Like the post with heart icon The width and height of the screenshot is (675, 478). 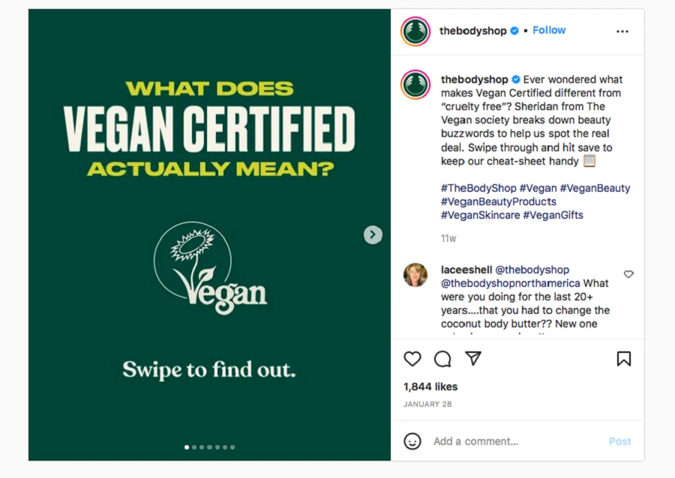pyautogui.click(x=412, y=359)
